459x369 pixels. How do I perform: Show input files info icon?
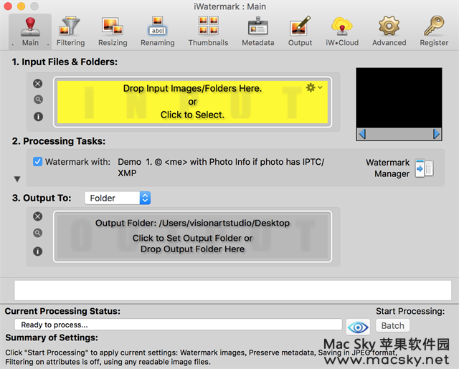(x=38, y=117)
